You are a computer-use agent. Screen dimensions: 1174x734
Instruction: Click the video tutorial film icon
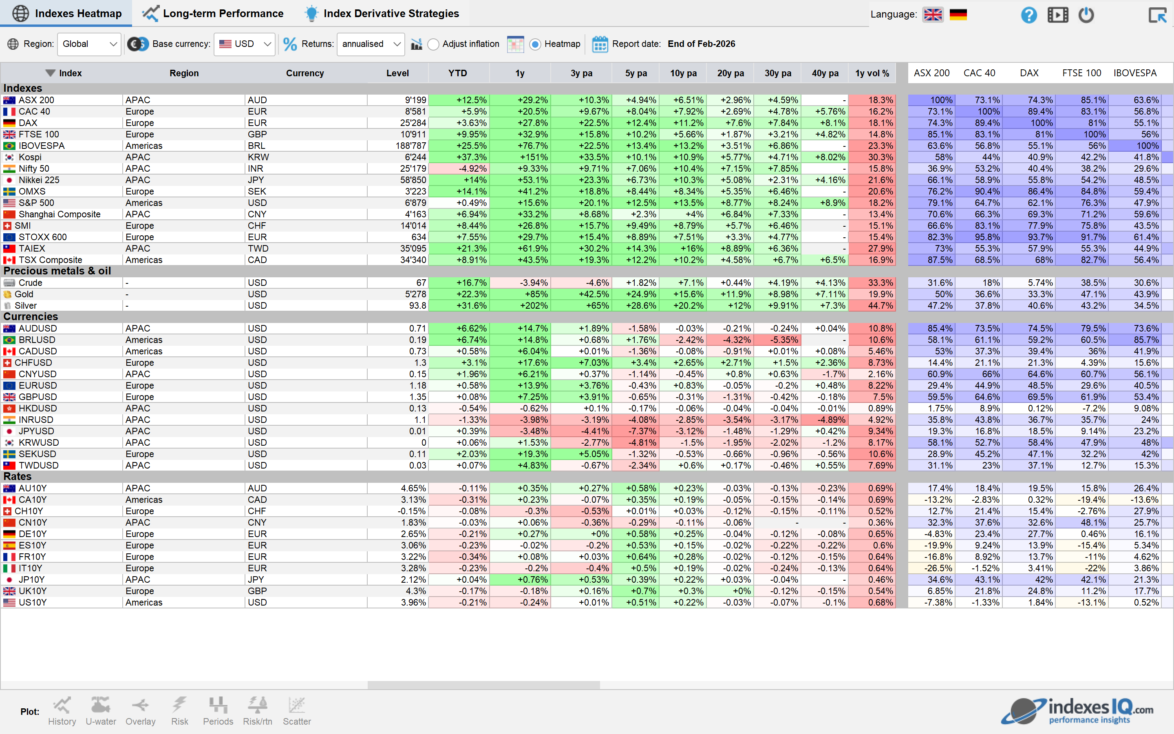[1057, 15]
